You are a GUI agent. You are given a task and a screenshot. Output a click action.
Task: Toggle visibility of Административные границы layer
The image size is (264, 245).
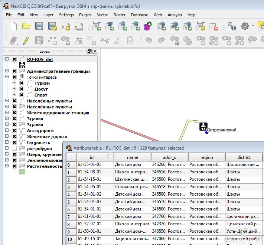14,71
